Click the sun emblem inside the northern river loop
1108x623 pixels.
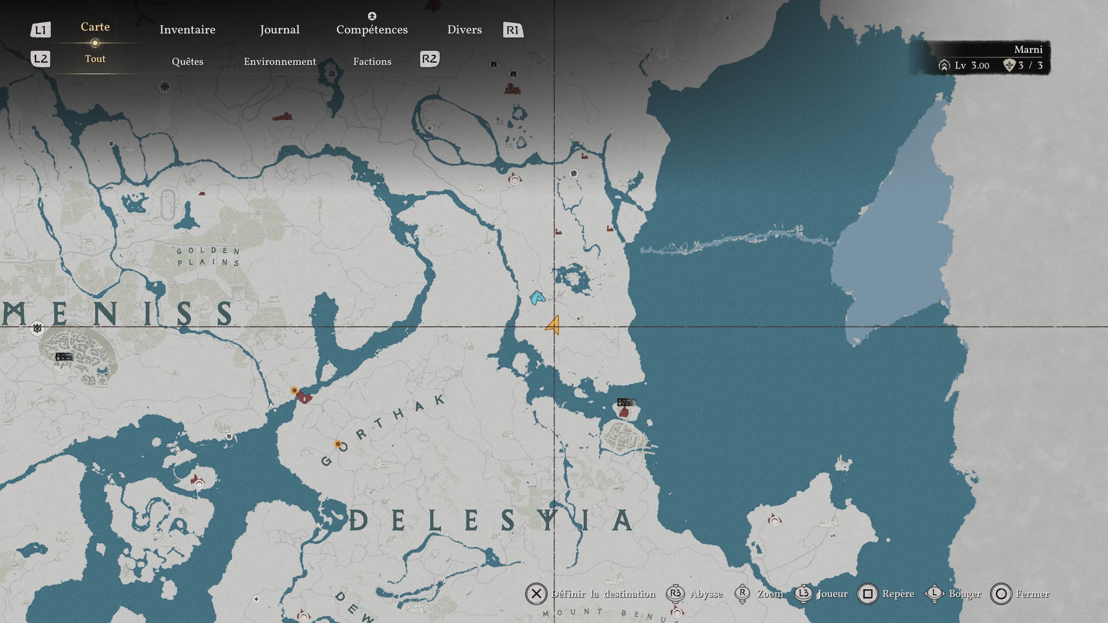(x=429, y=128)
